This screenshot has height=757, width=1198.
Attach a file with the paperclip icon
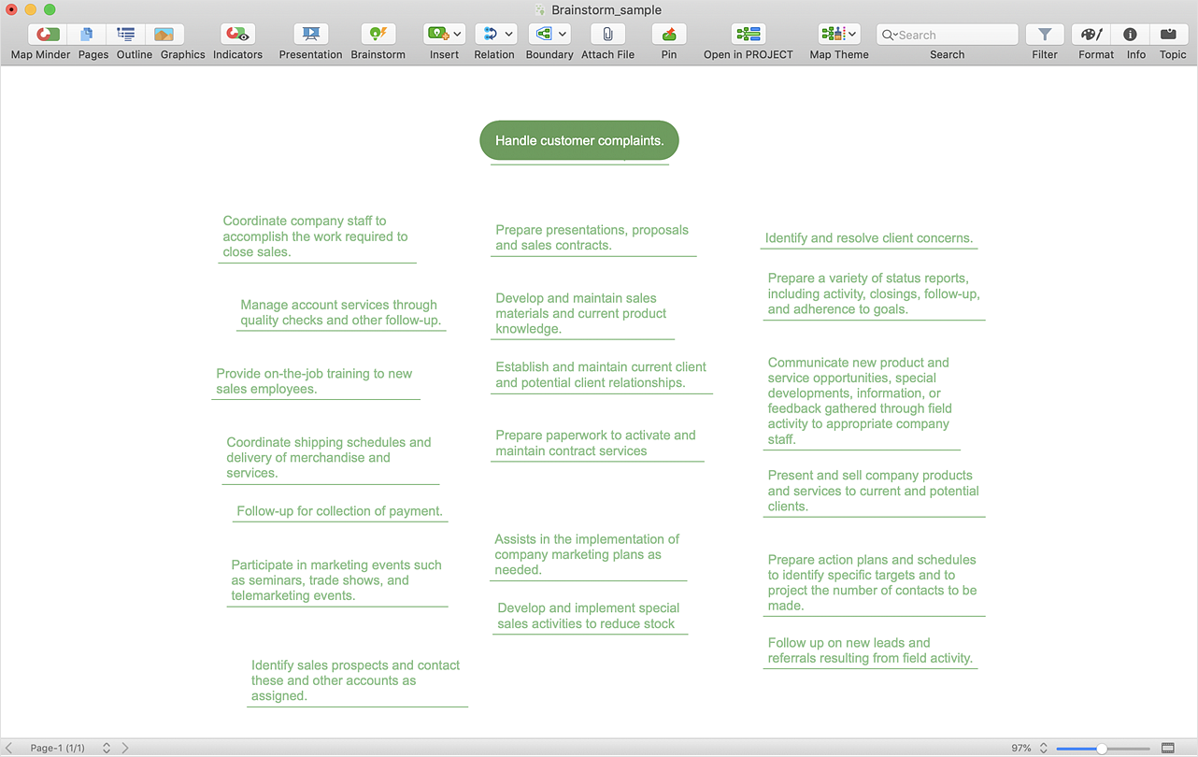point(607,35)
